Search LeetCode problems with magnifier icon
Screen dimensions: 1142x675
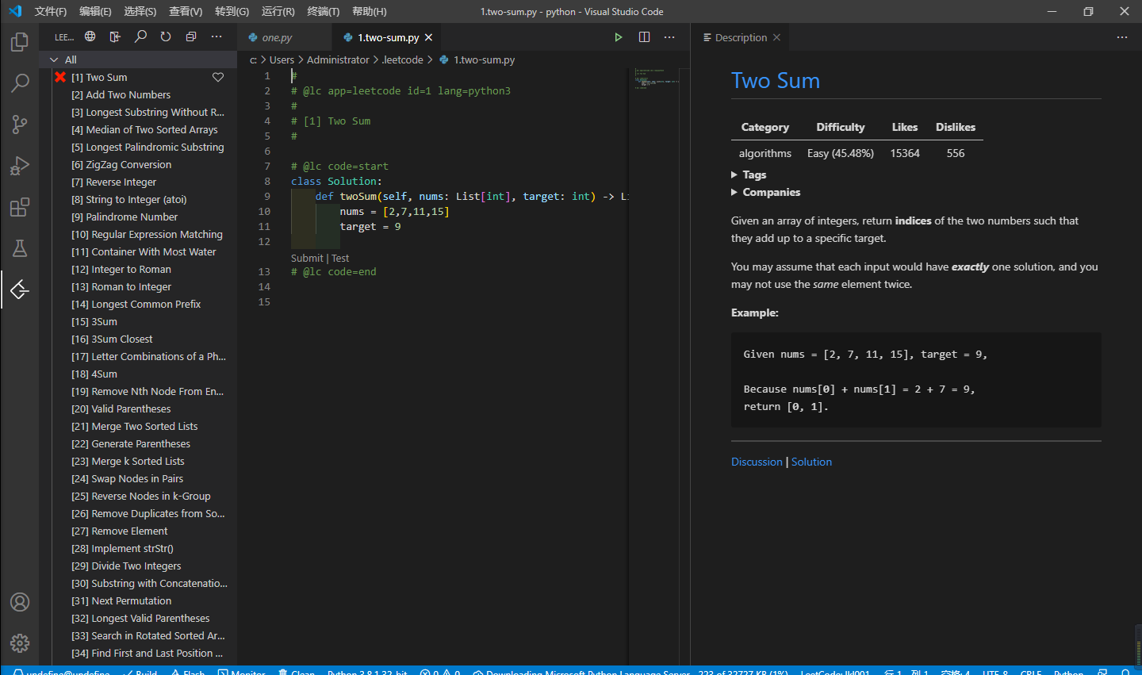coord(140,37)
